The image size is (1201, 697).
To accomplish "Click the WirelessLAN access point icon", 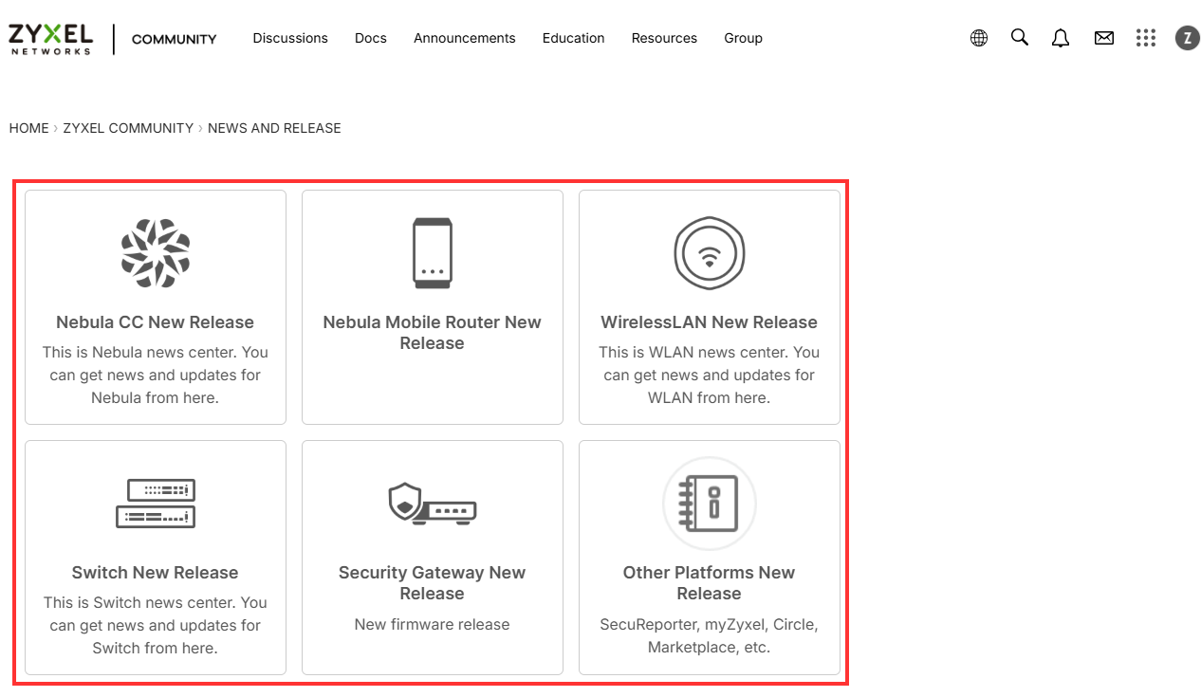I will pos(710,253).
